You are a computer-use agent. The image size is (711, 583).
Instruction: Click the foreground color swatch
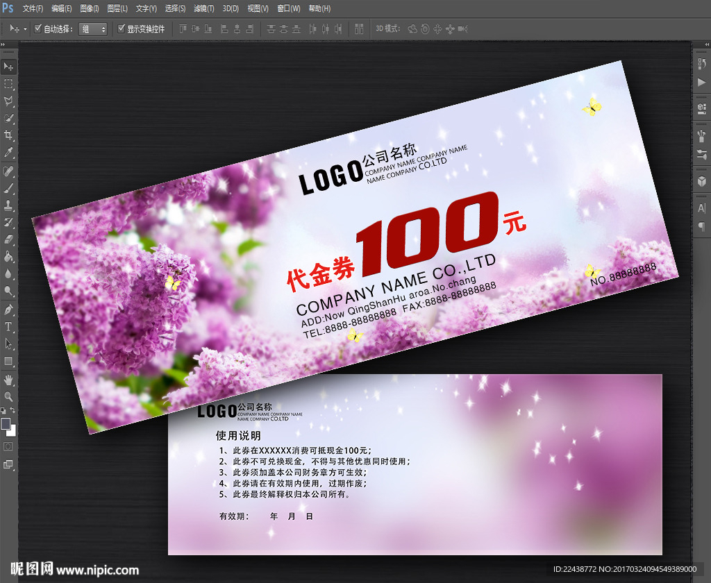(6, 423)
